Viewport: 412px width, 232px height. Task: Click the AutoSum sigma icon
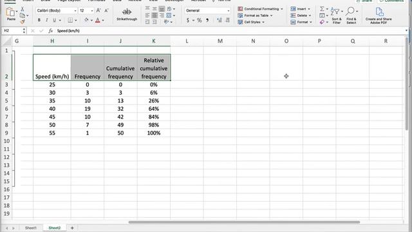(322, 8)
